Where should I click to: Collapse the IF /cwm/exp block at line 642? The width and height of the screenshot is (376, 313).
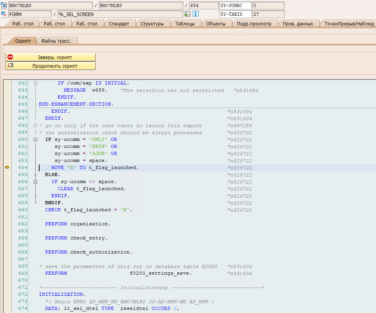[36, 83]
